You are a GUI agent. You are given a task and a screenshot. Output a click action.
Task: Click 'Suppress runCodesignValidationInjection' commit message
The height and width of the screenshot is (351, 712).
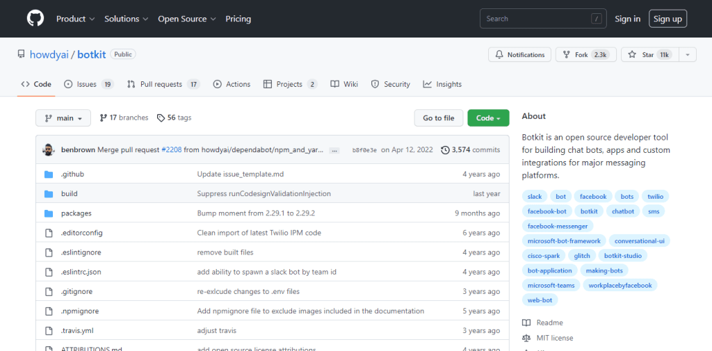tap(264, 193)
